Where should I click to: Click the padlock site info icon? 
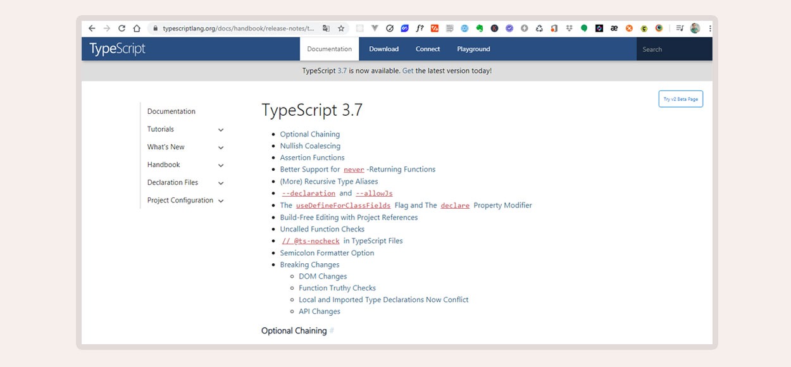tap(155, 28)
